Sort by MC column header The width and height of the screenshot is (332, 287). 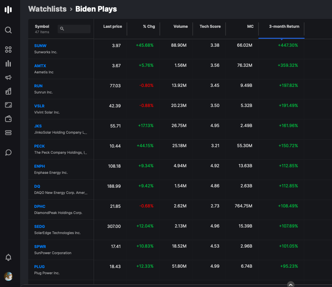click(250, 26)
